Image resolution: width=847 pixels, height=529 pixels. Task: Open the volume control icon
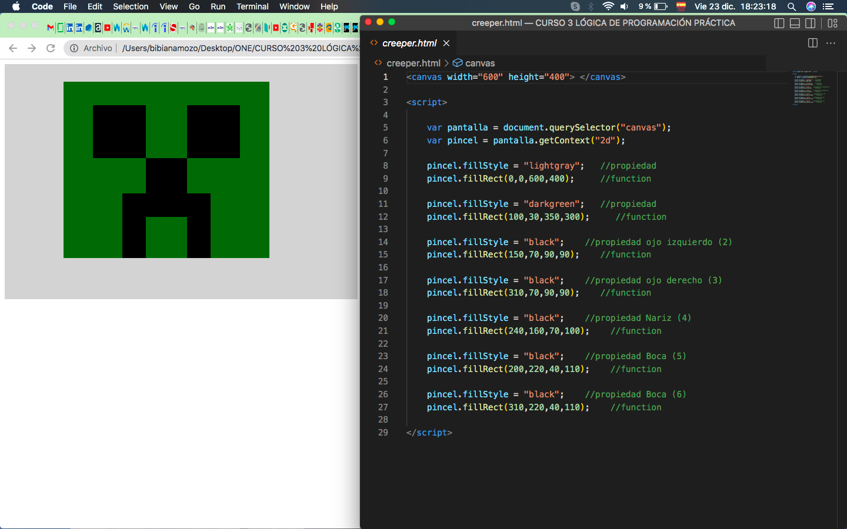coord(625,6)
